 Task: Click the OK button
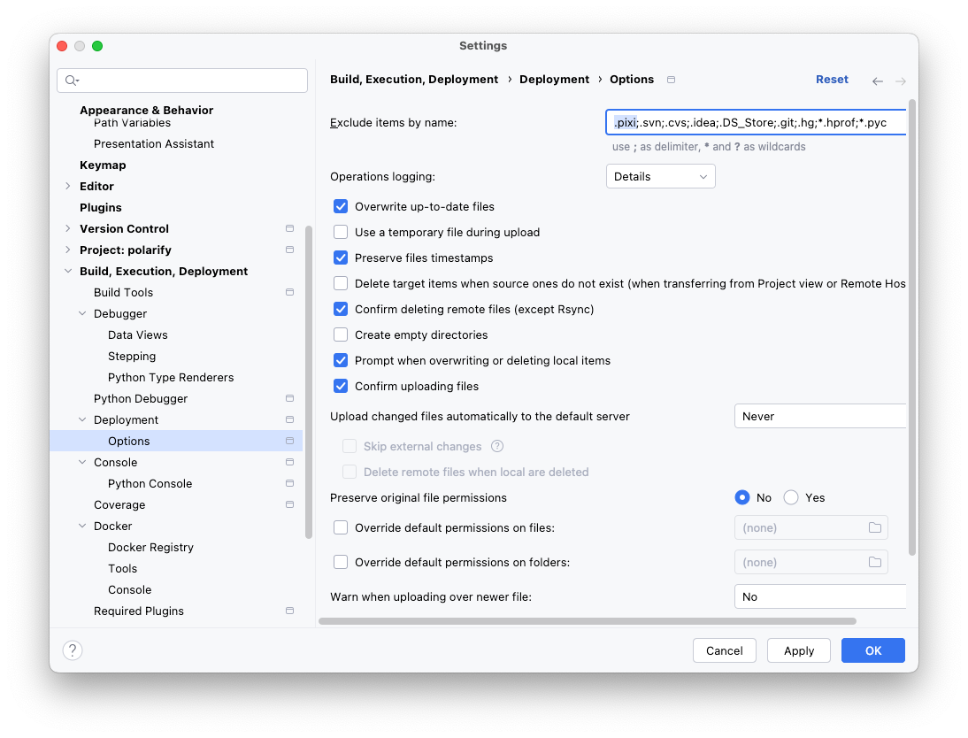[873, 650]
